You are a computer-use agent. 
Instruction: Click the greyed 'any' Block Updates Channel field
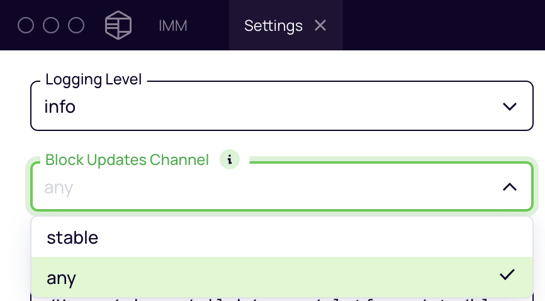tap(282, 186)
